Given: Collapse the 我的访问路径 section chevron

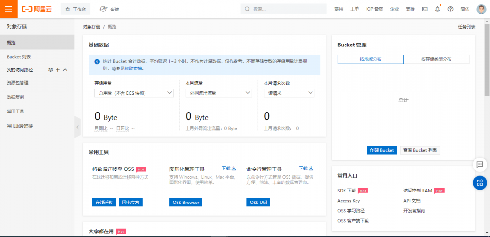Looking at the screenshot, I should pyautogui.click(x=65, y=70).
